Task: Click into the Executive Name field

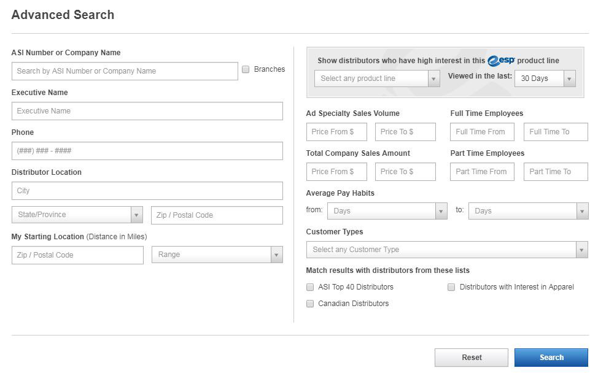Action: pos(147,111)
